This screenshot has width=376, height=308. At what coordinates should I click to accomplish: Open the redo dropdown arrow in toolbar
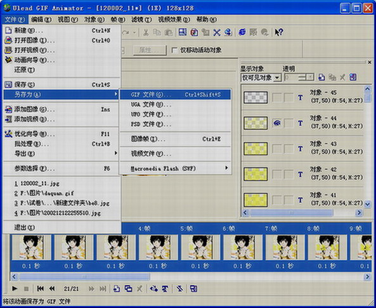pyautogui.click(x=134, y=32)
